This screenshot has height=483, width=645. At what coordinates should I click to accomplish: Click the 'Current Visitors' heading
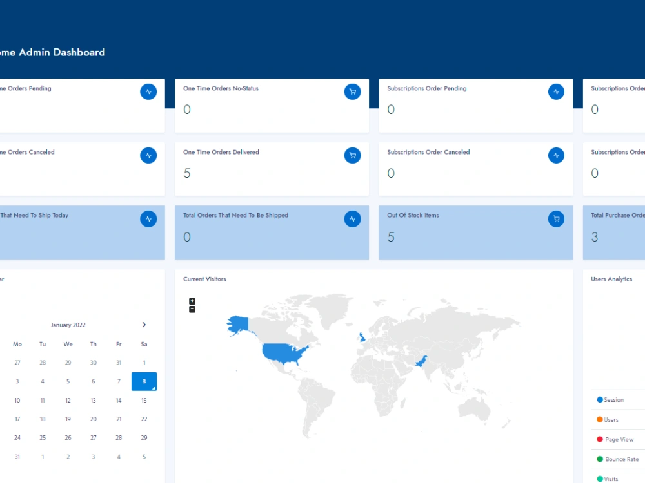204,279
